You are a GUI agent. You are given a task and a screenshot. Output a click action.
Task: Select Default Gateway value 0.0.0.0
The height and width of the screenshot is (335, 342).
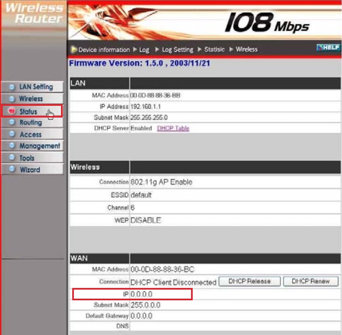coord(141,316)
